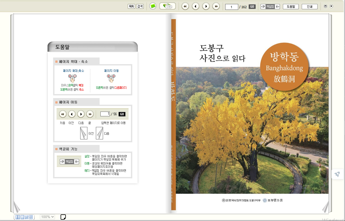The image size is (345, 221).
Task: Click the 도봉문화원 logo at the cover bottom
Action: point(273,200)
